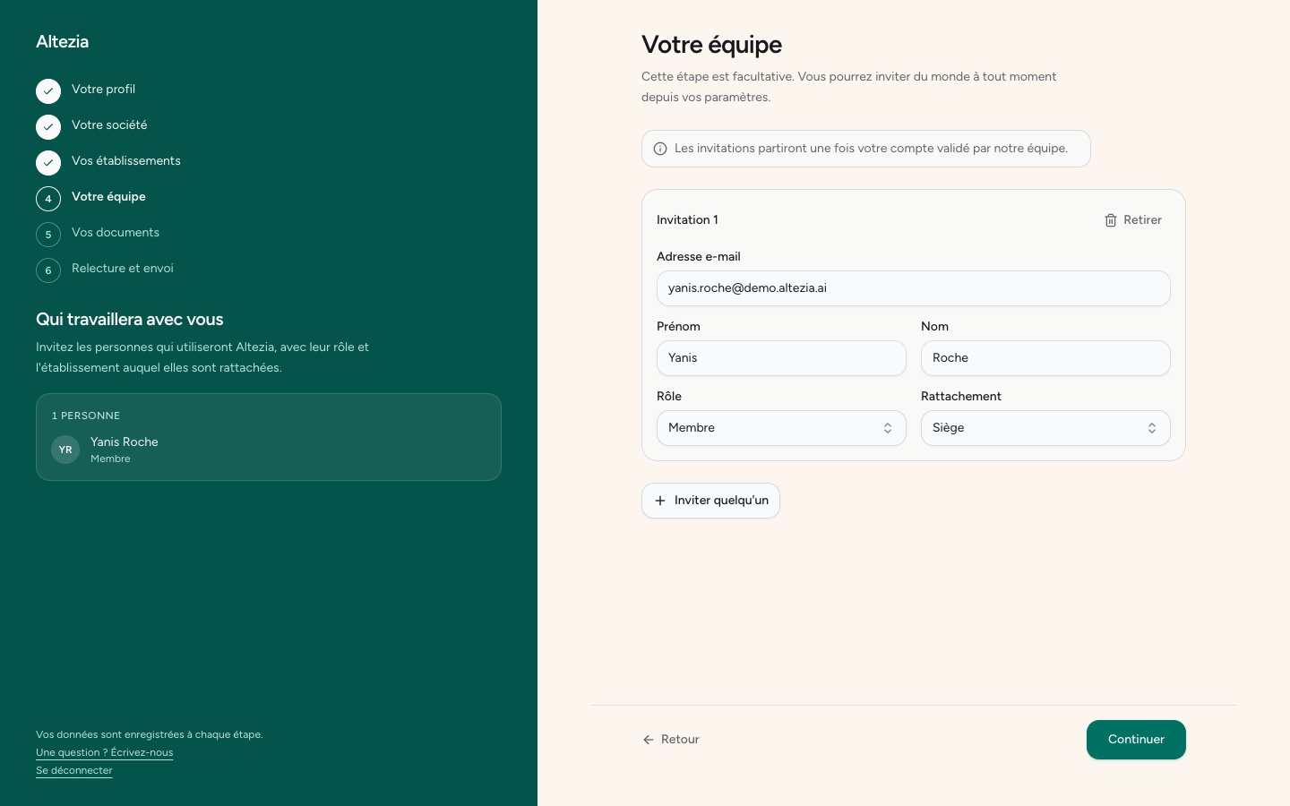Image resolution: width=1290 pixels, height=806 pixels.
Task: Click the 1 PERSONNE label
Action: 86,416
